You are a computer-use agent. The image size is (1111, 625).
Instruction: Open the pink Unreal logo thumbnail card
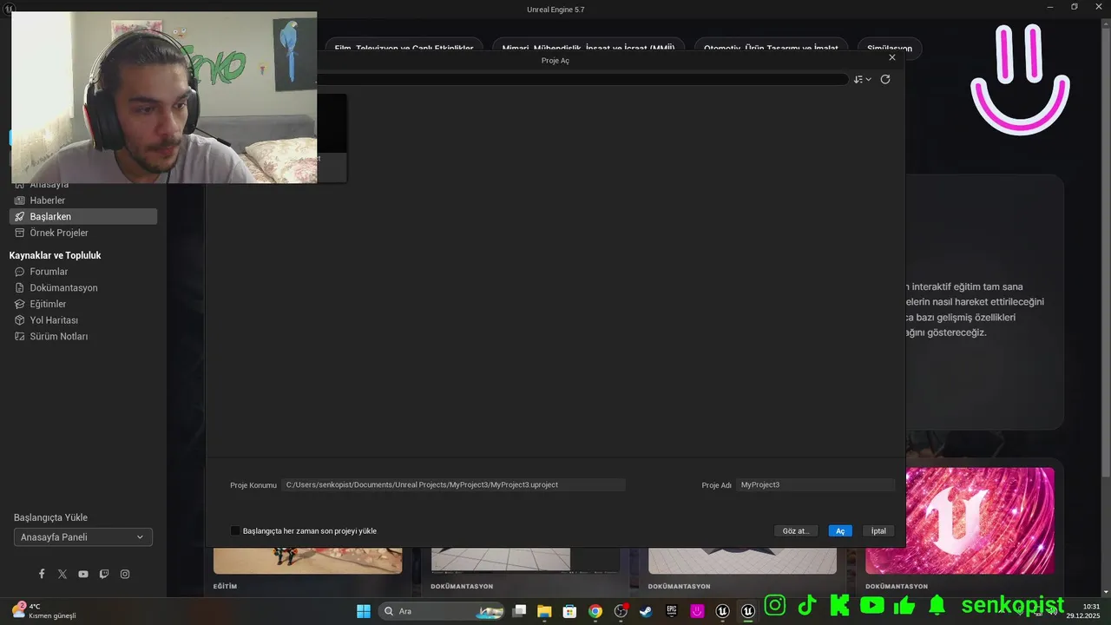click(960, 520)
